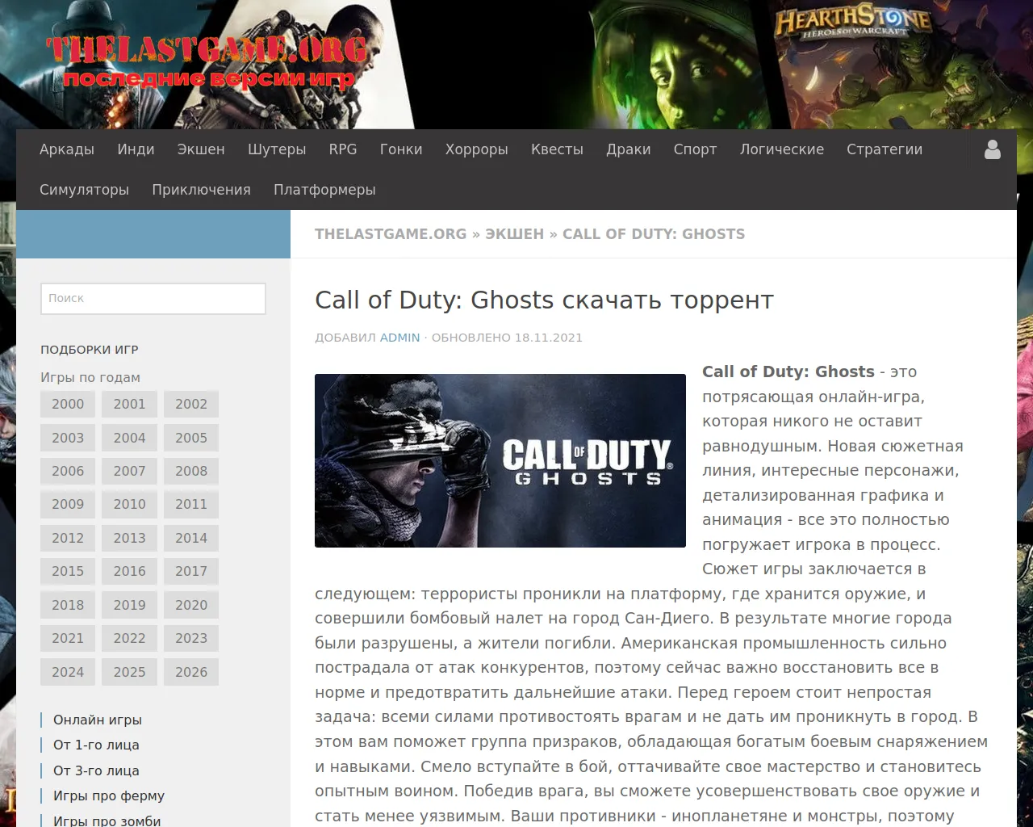
Task: Open the ADMIN author link
Action: [x=400, y=338]
